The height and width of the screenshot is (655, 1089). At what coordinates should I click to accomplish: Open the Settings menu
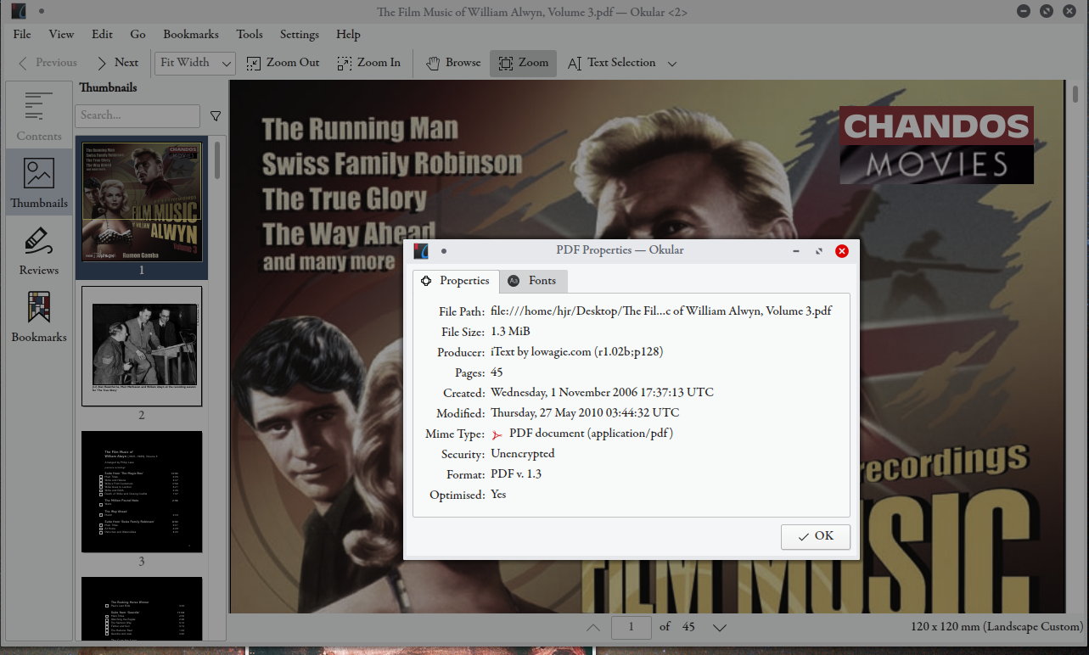point(299,35)
